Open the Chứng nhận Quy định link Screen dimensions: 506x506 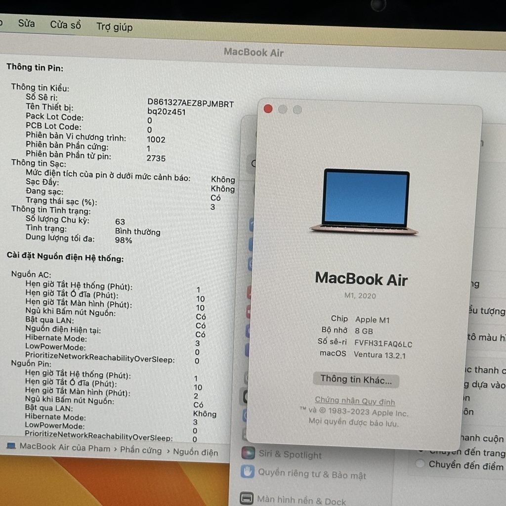(x=354, y=400)
